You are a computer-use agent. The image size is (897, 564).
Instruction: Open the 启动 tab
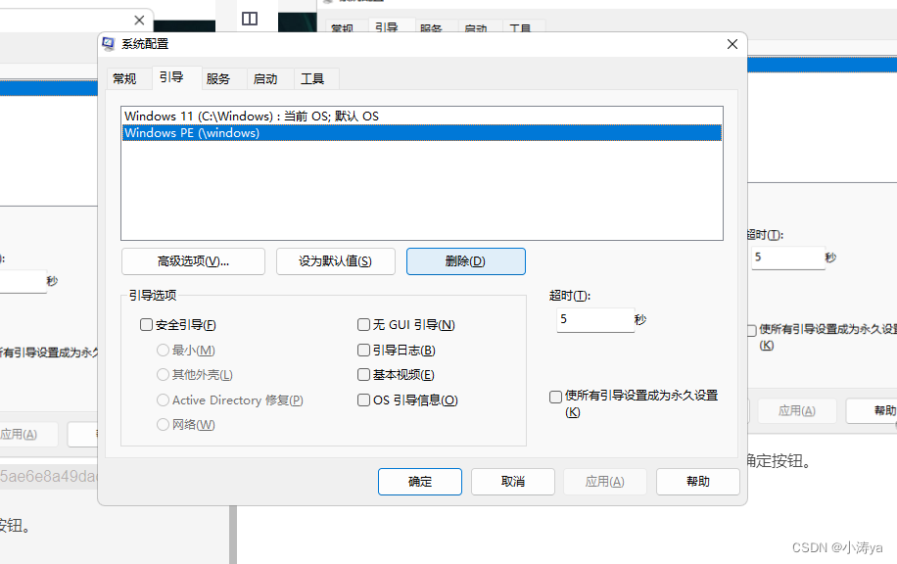tap(265, 79)
